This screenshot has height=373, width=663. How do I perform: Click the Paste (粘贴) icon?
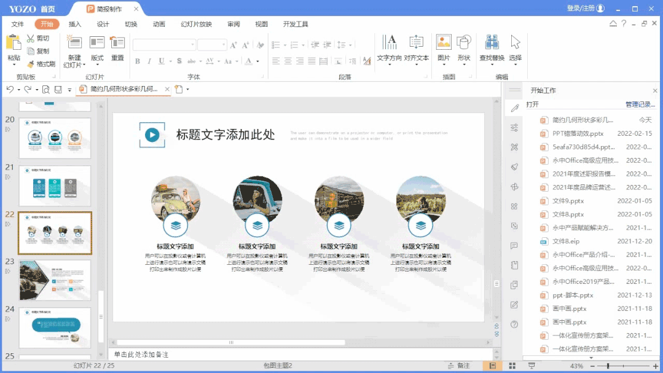tap(13, 43)
